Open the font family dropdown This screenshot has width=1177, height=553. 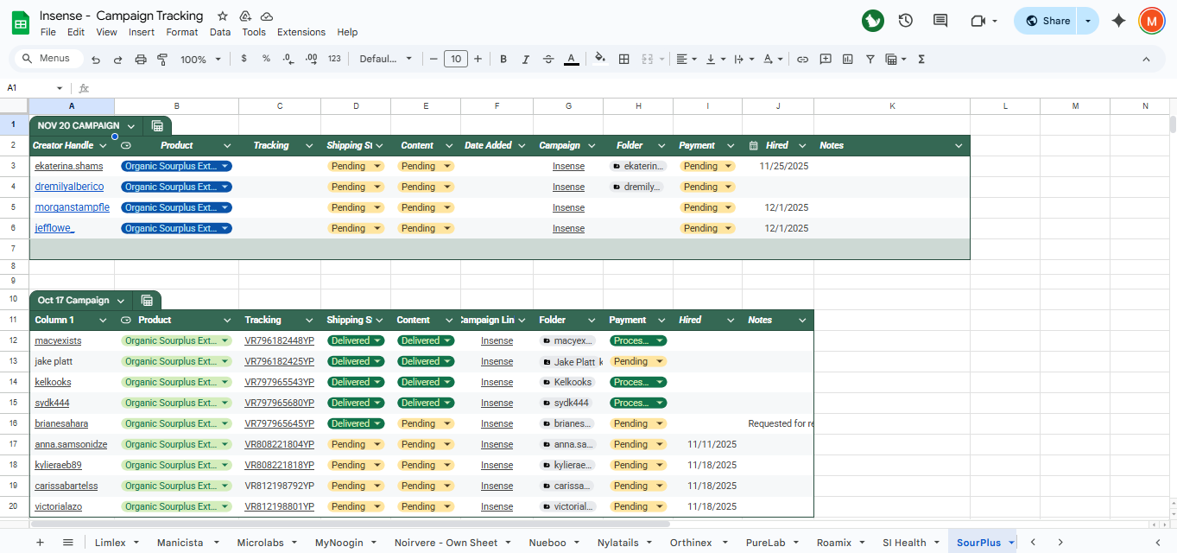tap(386, 59)
